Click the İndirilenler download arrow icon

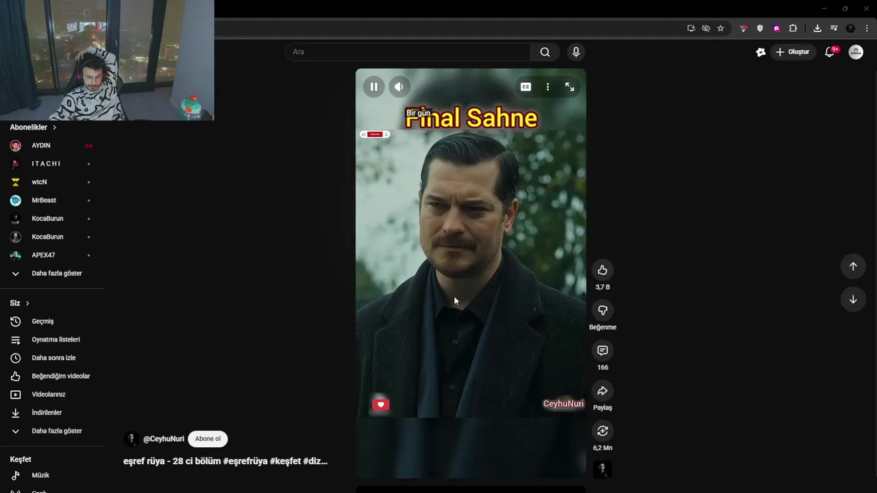click(16, 413)
